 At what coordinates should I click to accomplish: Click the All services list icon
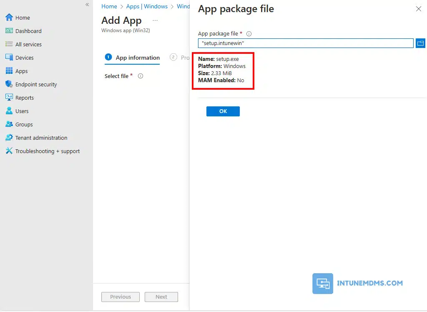point(9,44)
